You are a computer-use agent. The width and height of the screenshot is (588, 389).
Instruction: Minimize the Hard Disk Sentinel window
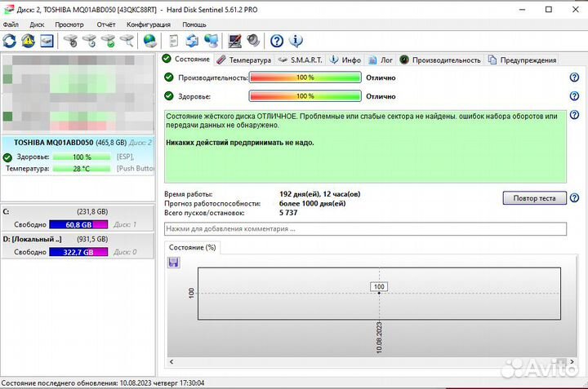[522, 10]
